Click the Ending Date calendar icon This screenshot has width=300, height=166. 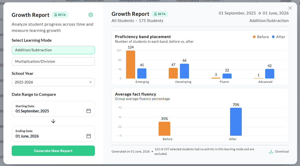(89, 136)
